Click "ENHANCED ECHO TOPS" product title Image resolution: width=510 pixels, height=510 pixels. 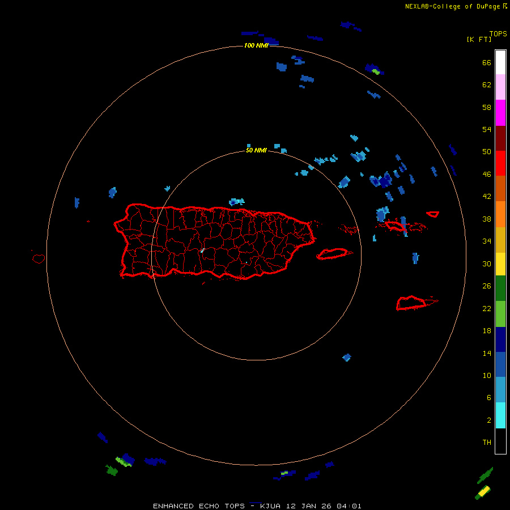tap(199, 506)
